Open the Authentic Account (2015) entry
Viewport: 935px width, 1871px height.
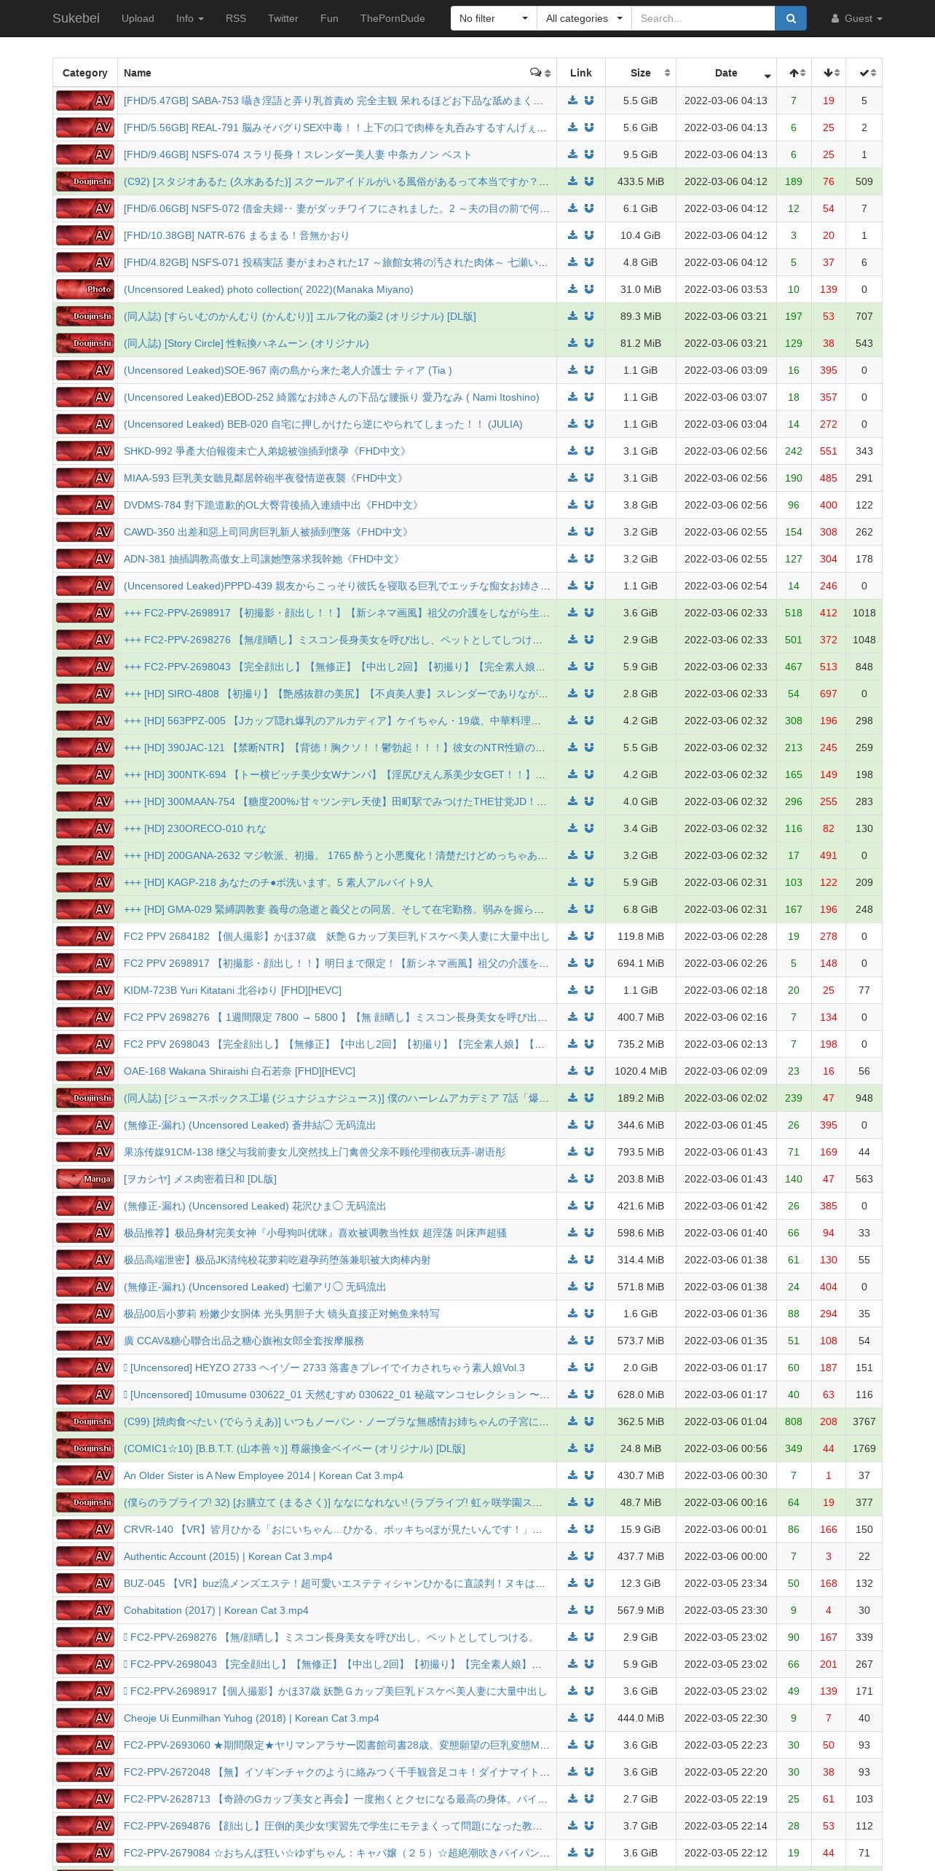coord(228,1556)
